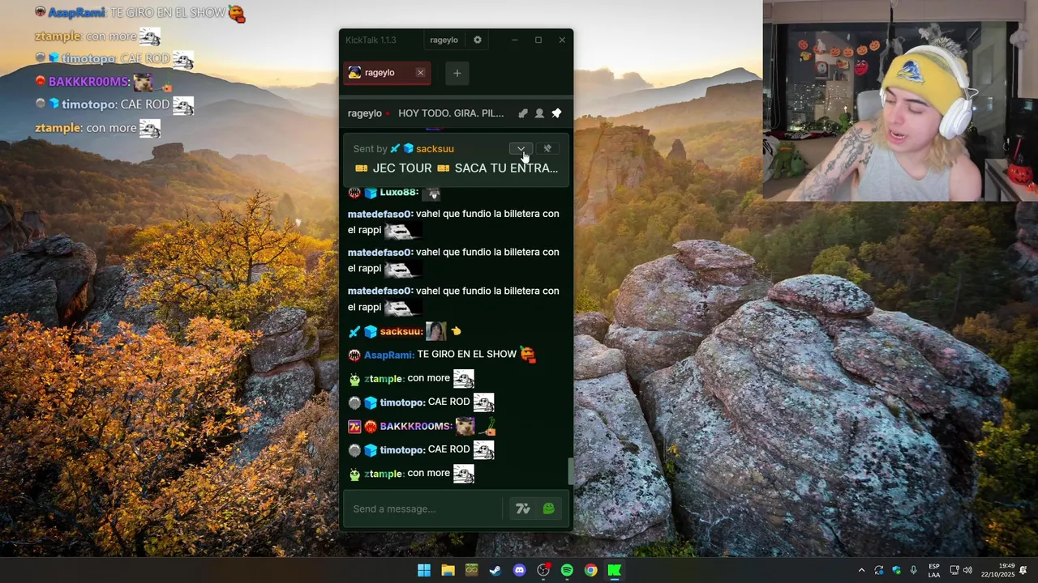Close the rageylo chat tab
The height and width of the screenshot is (583, 1038).
tap(420, 73)
